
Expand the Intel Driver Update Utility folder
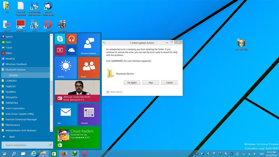tap(25, 114)
